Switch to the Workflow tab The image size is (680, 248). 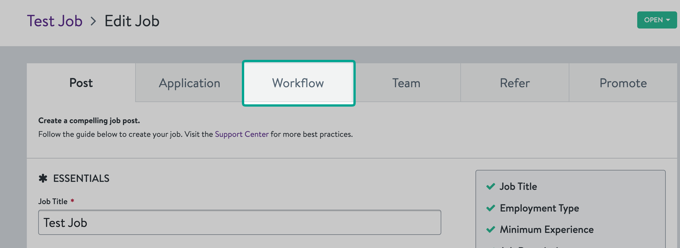tap(298, 83)
